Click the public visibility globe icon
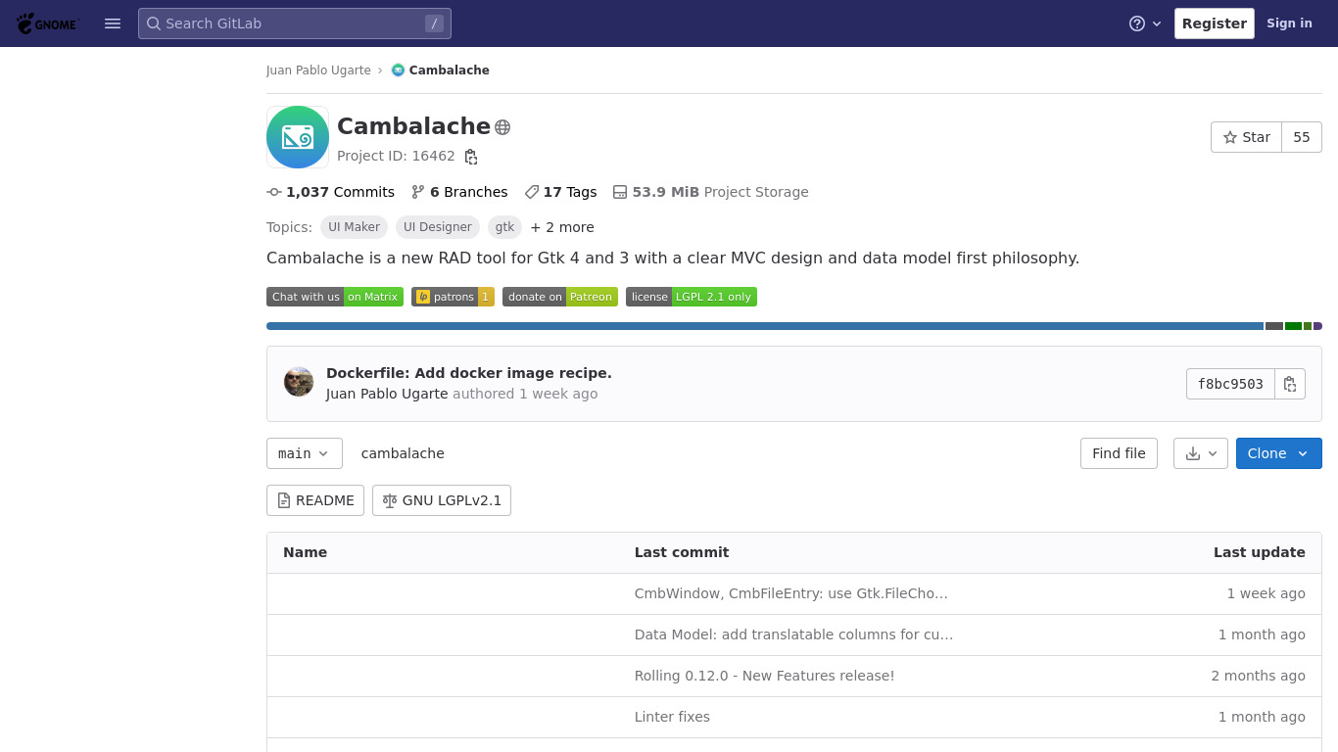Image resolution: width=1338 pixels, height=752 pixels. pos(502,127)
